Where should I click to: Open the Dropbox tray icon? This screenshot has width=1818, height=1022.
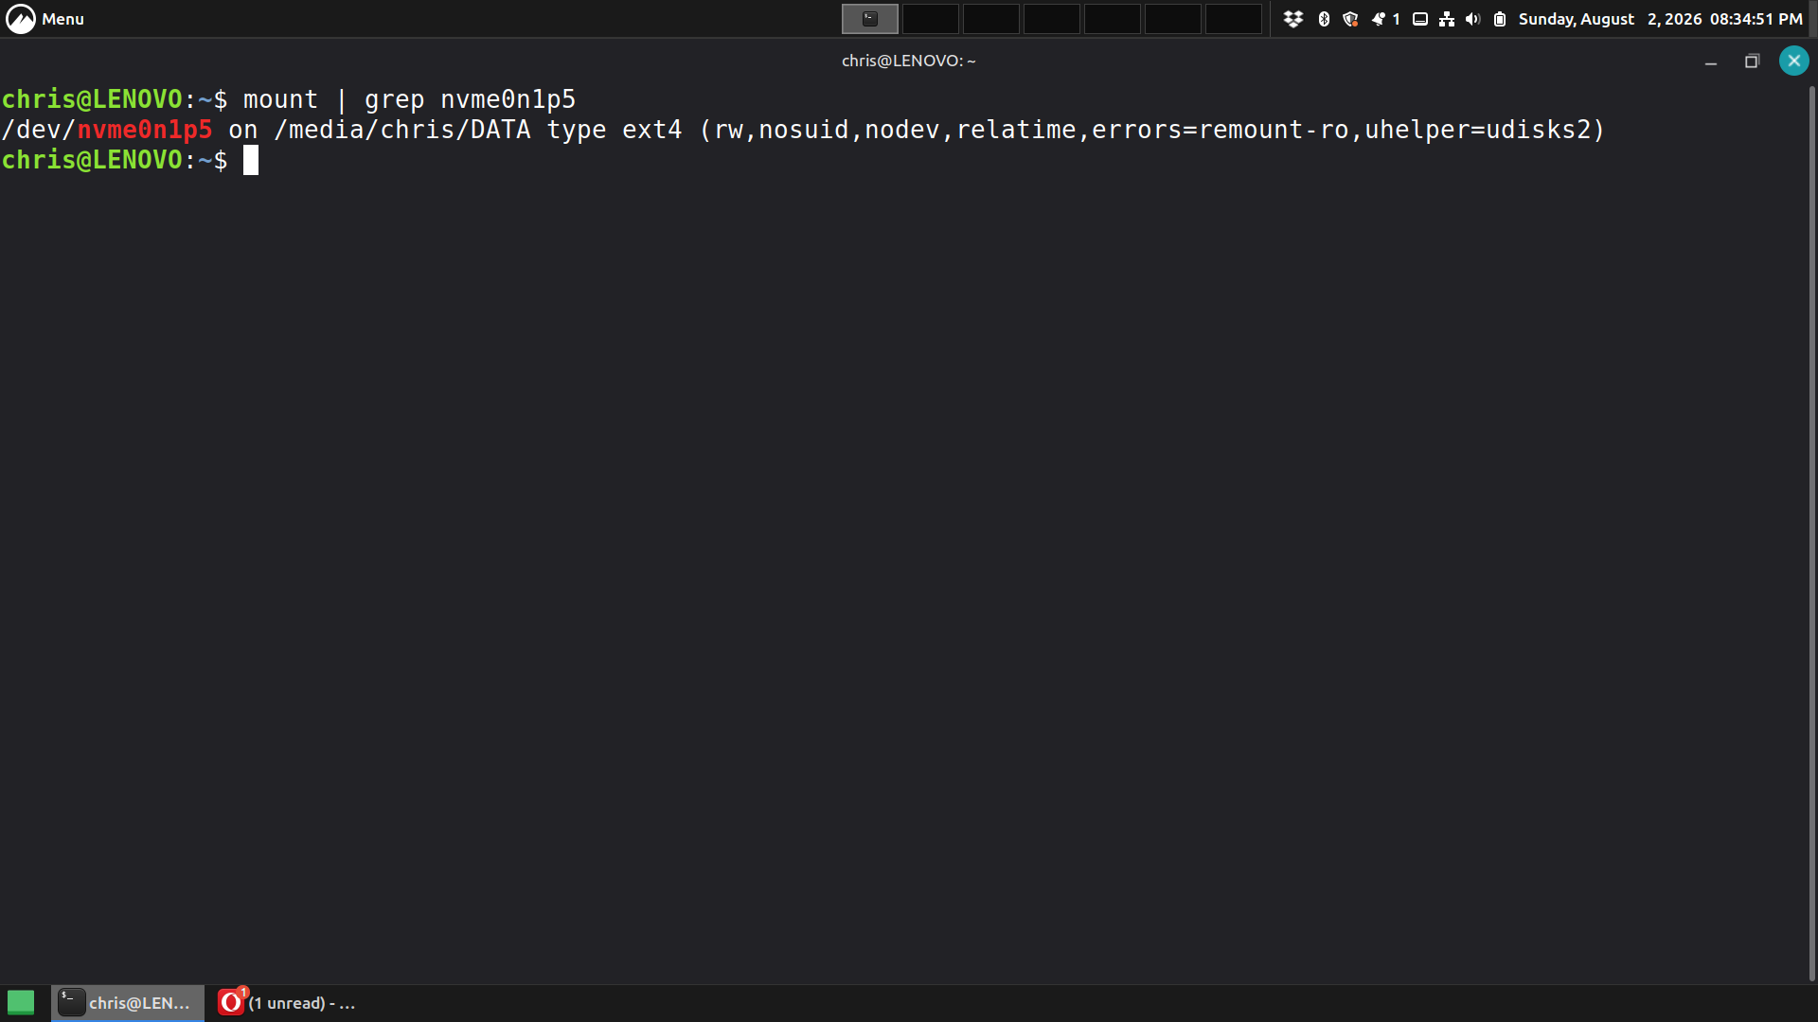pos(1293,19)
